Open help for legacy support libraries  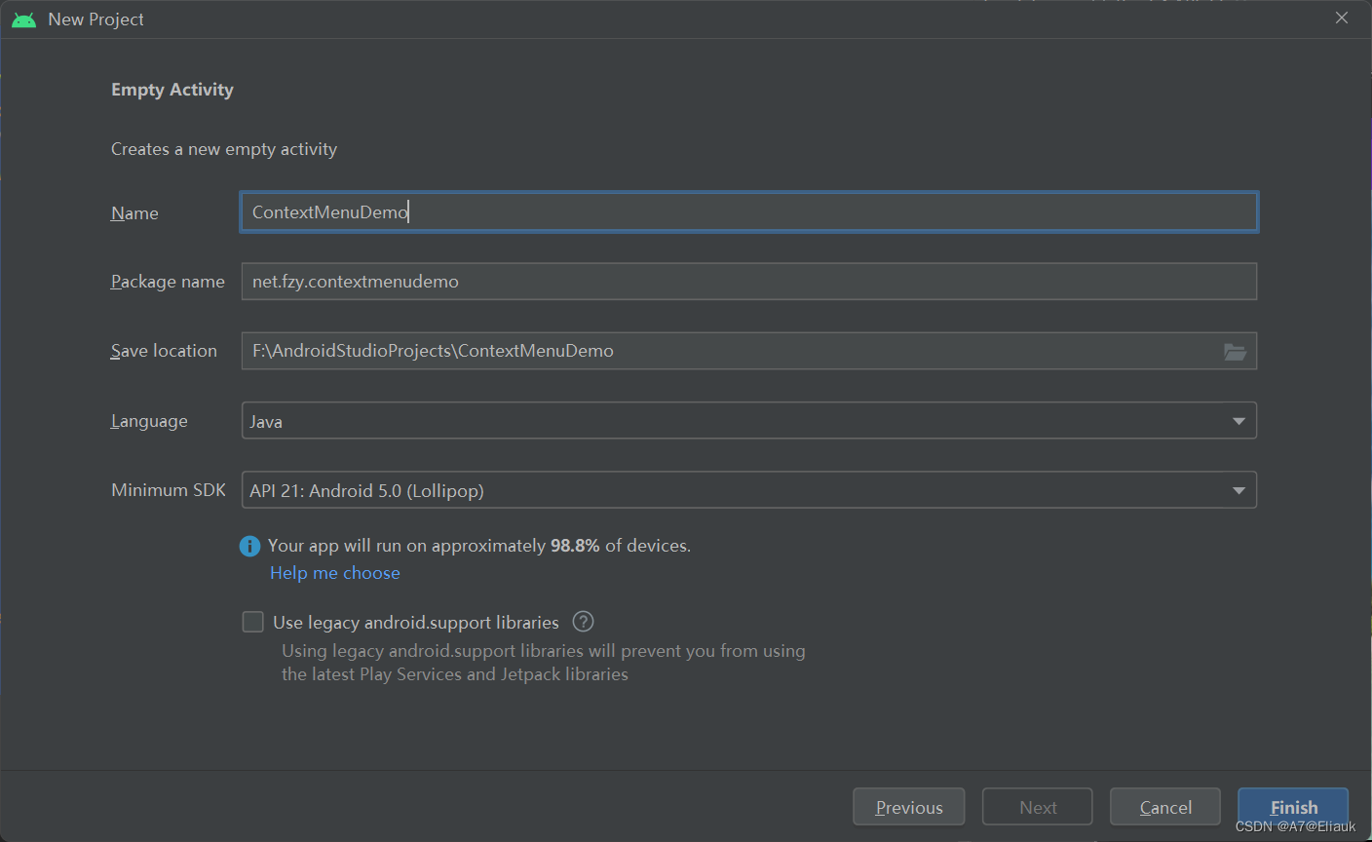(x=583, y=622)
